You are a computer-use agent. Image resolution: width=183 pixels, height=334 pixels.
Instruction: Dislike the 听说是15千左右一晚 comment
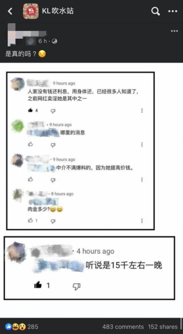click(x=77, y=286)
